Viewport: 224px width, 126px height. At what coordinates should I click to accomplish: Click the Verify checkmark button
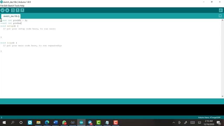(2, 10)
